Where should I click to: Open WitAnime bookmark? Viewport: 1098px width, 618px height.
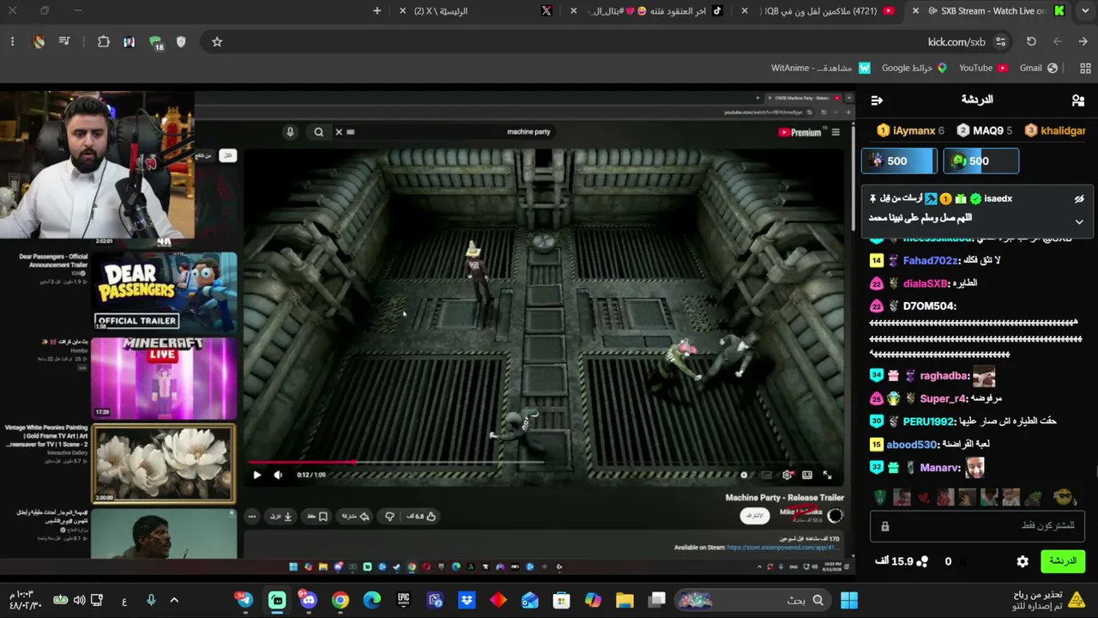coord(821,68)
